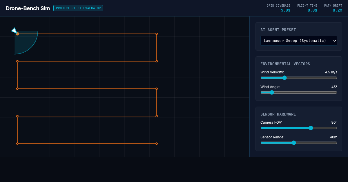Click the drone arrow marker on the map
348x182 pixels.
pos(14,31)
